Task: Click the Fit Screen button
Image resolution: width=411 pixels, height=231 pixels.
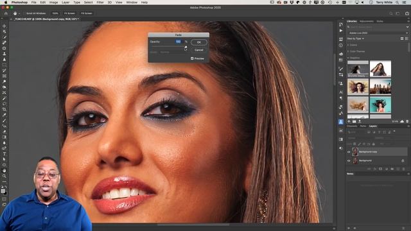Action: [x=69, y=13]
